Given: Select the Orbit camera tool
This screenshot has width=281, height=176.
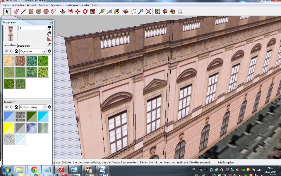Looking at the screenshot, I should pyautogui.click(x=126, y=11).
